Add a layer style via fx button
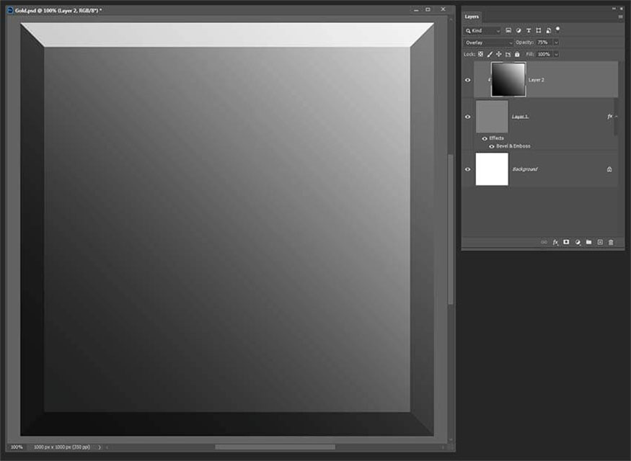The height and width of the screenshot is (461, 631). (x=555, y=242)
